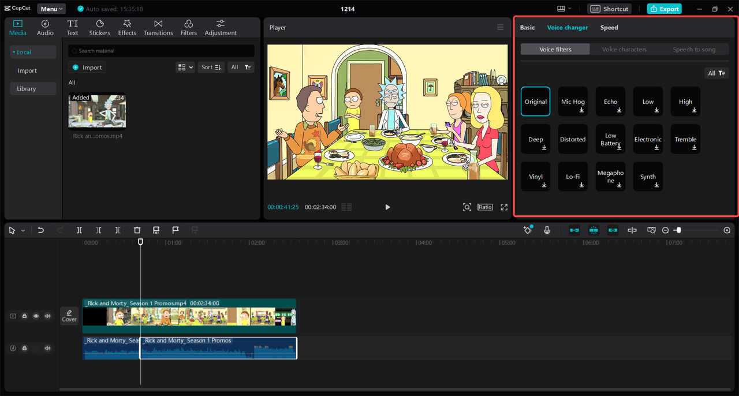Toggle the main track magnet
The image size is (739, 396).
coord(574,230)
